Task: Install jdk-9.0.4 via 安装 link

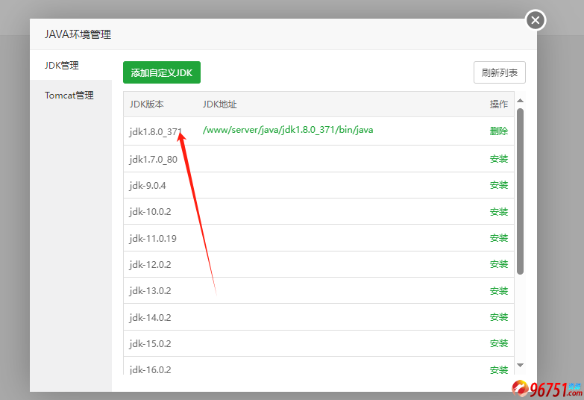Action: [499, 185]
